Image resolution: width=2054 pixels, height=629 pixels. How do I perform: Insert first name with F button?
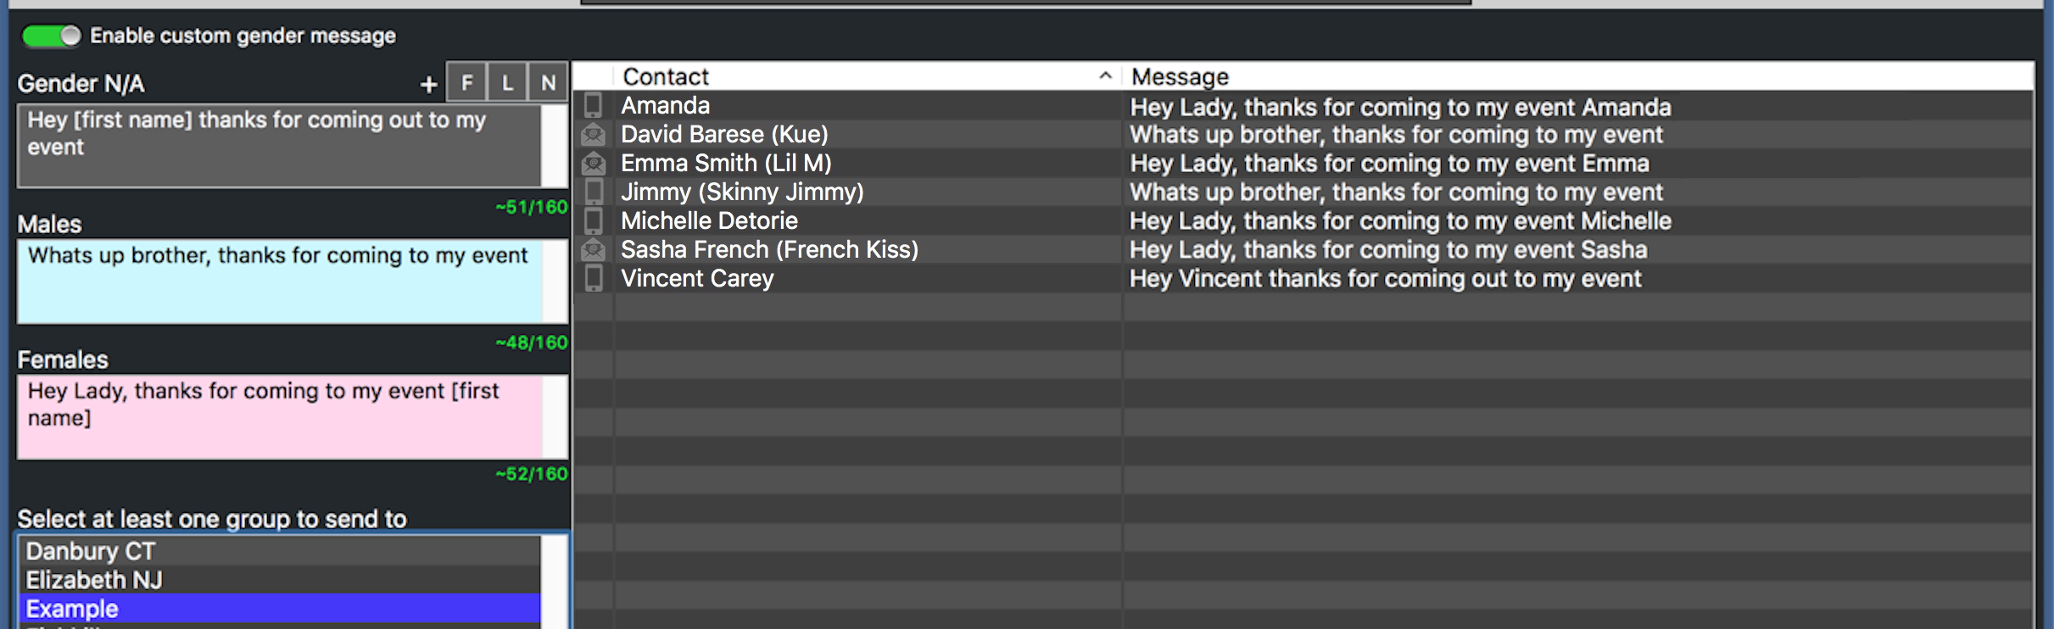466,83
